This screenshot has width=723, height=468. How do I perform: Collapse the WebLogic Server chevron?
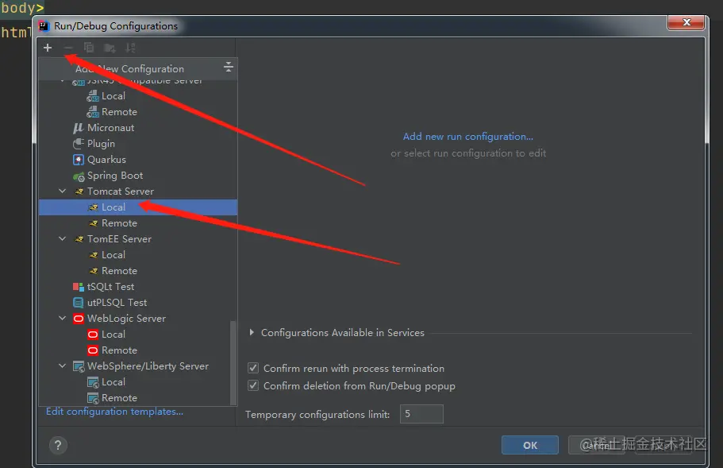pyautogui.click(x=62, y=319)
